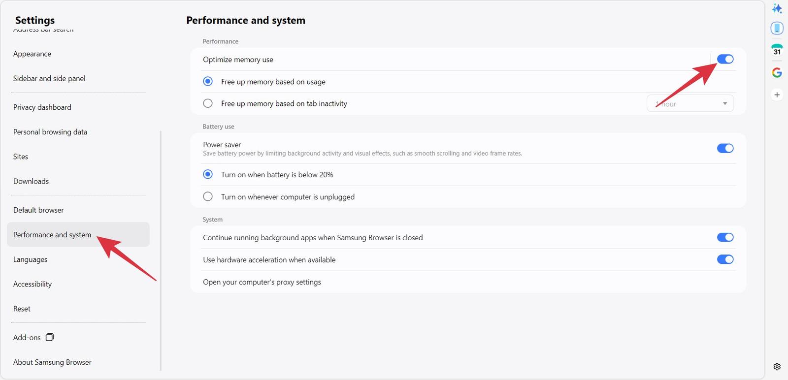Open sidebar settings gear icon
This screenshot has height=380, width=788.
tap(777, 367)
